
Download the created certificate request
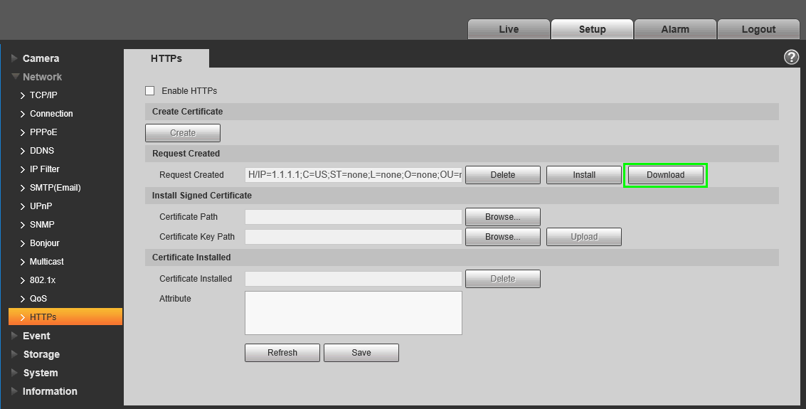tap(665, 175)
